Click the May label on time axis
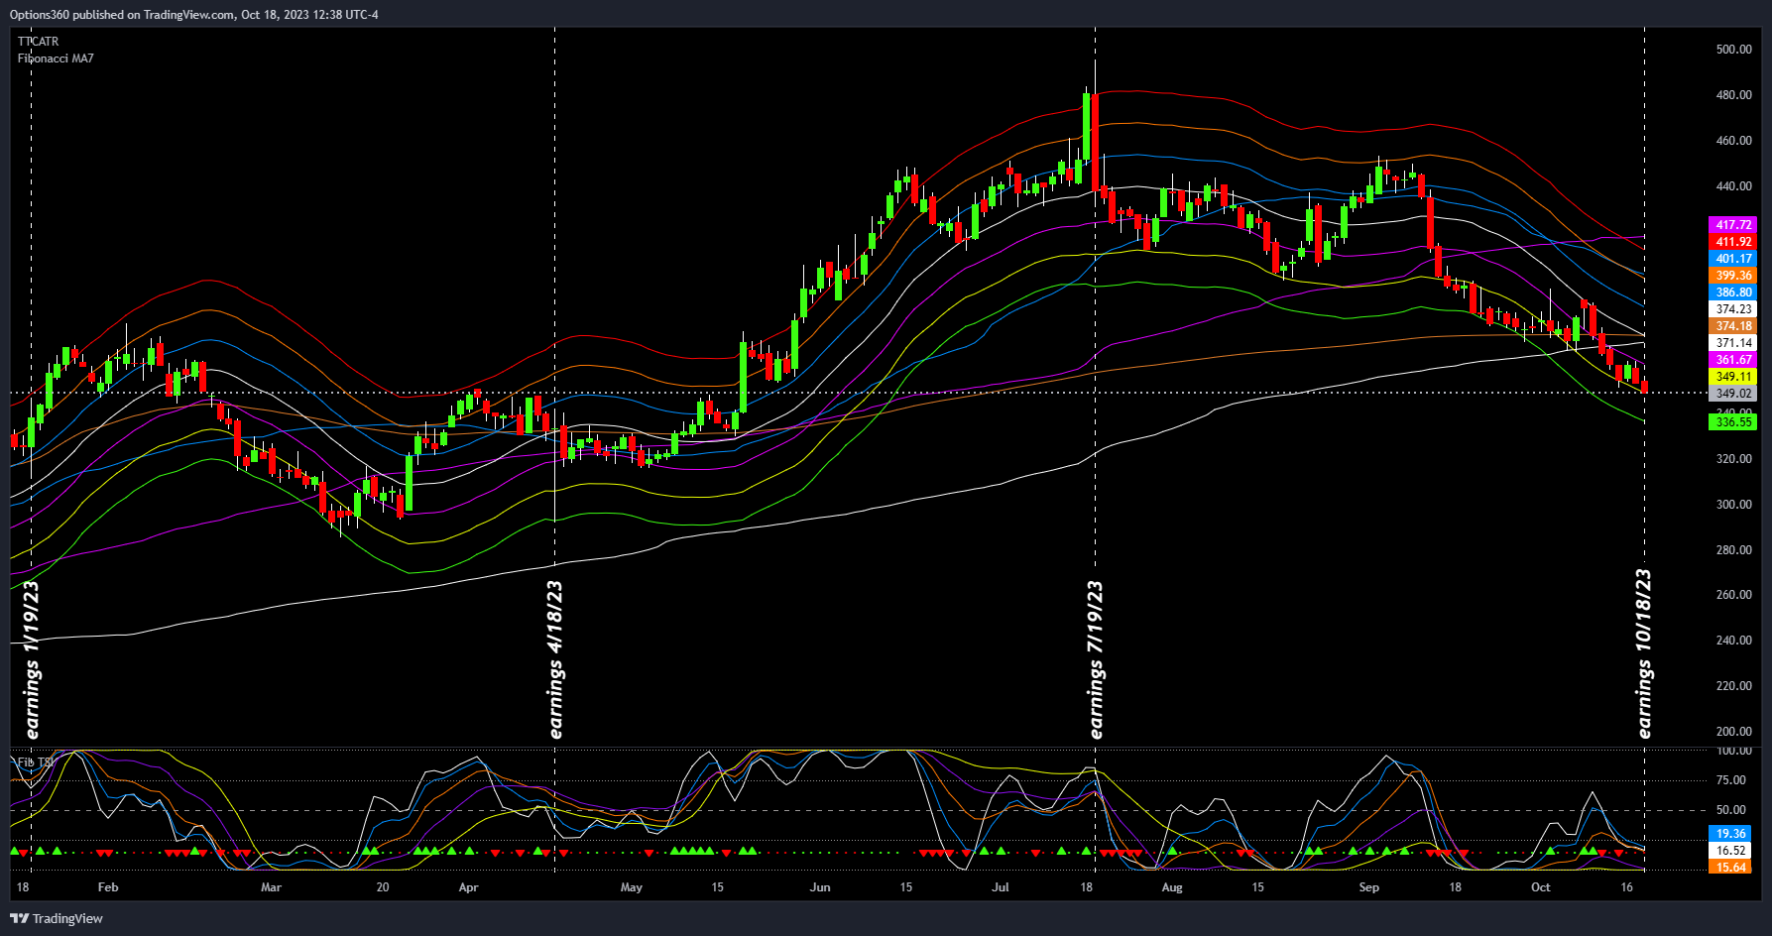The image size is (1772, 936). pyautogui.click(x=631, y=887)
